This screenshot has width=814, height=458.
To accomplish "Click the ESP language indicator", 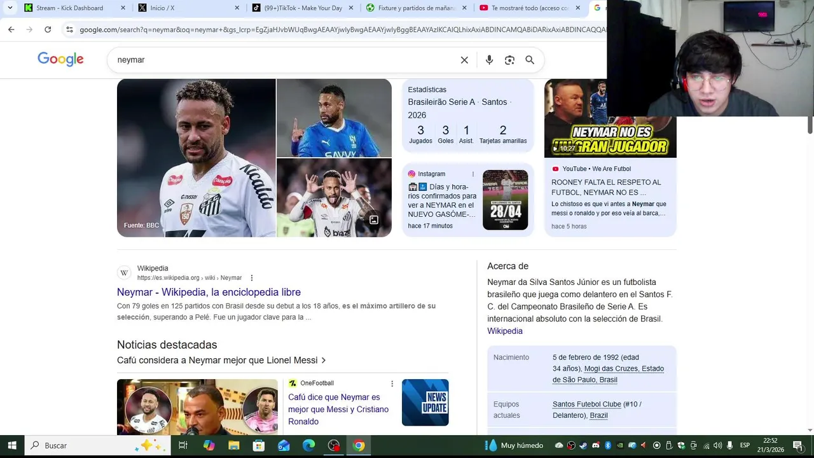I will coord(745,445).
